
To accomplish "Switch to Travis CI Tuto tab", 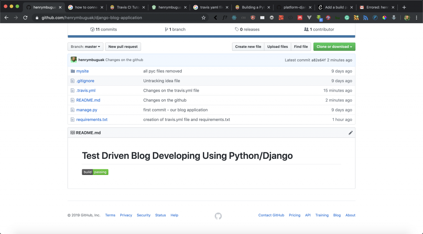I will [x=128, y=7].
